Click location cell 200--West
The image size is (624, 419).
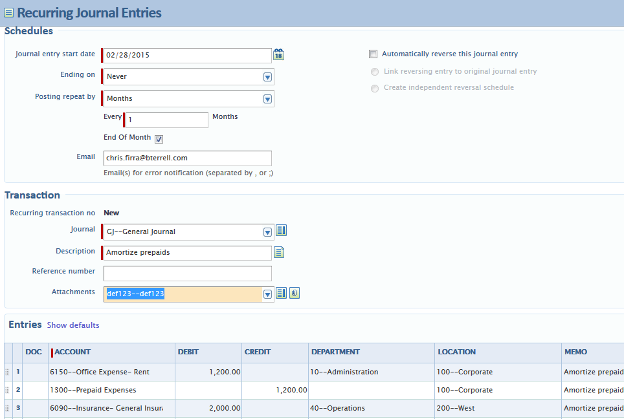(498, 408)
